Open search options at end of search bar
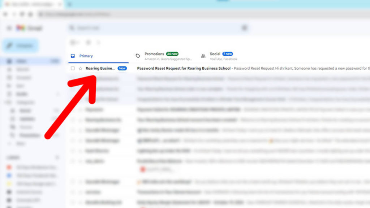This screenshot has height=208, width=370. pyautogui.click(x=245, y=28)
